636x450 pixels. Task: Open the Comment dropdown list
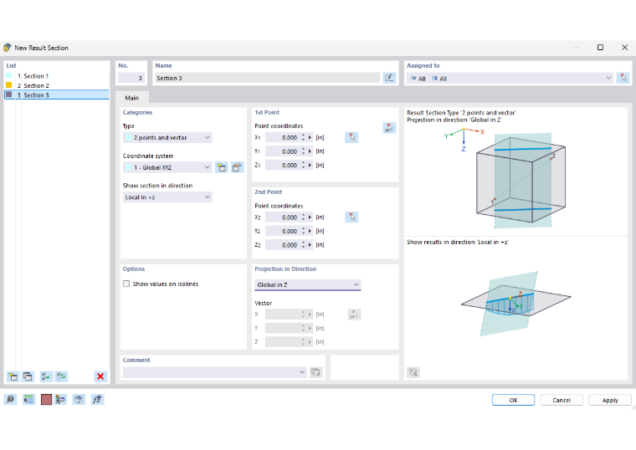click(x=302, y=371)
